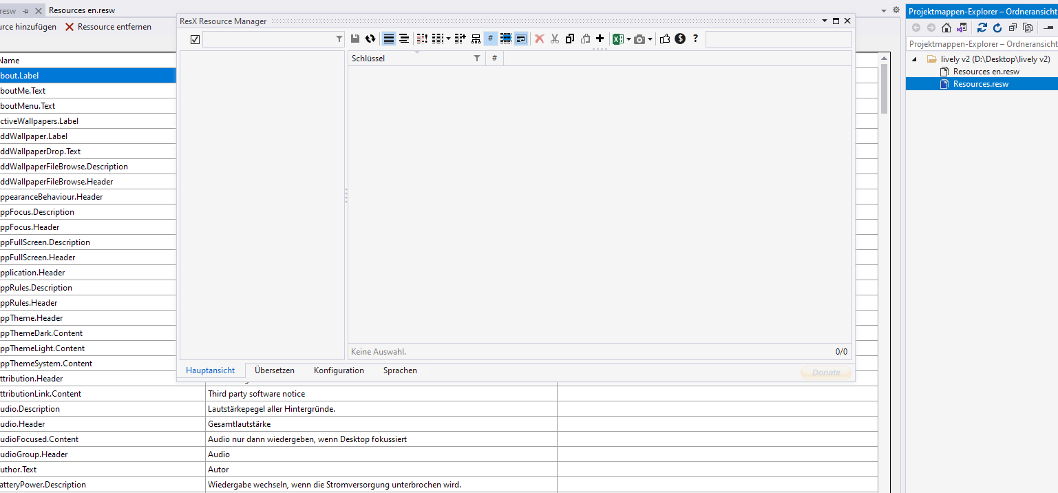Switch to the Übersetzen tab
The width and height of the screenshot is (1058, 493).
(x=274, y=370)
